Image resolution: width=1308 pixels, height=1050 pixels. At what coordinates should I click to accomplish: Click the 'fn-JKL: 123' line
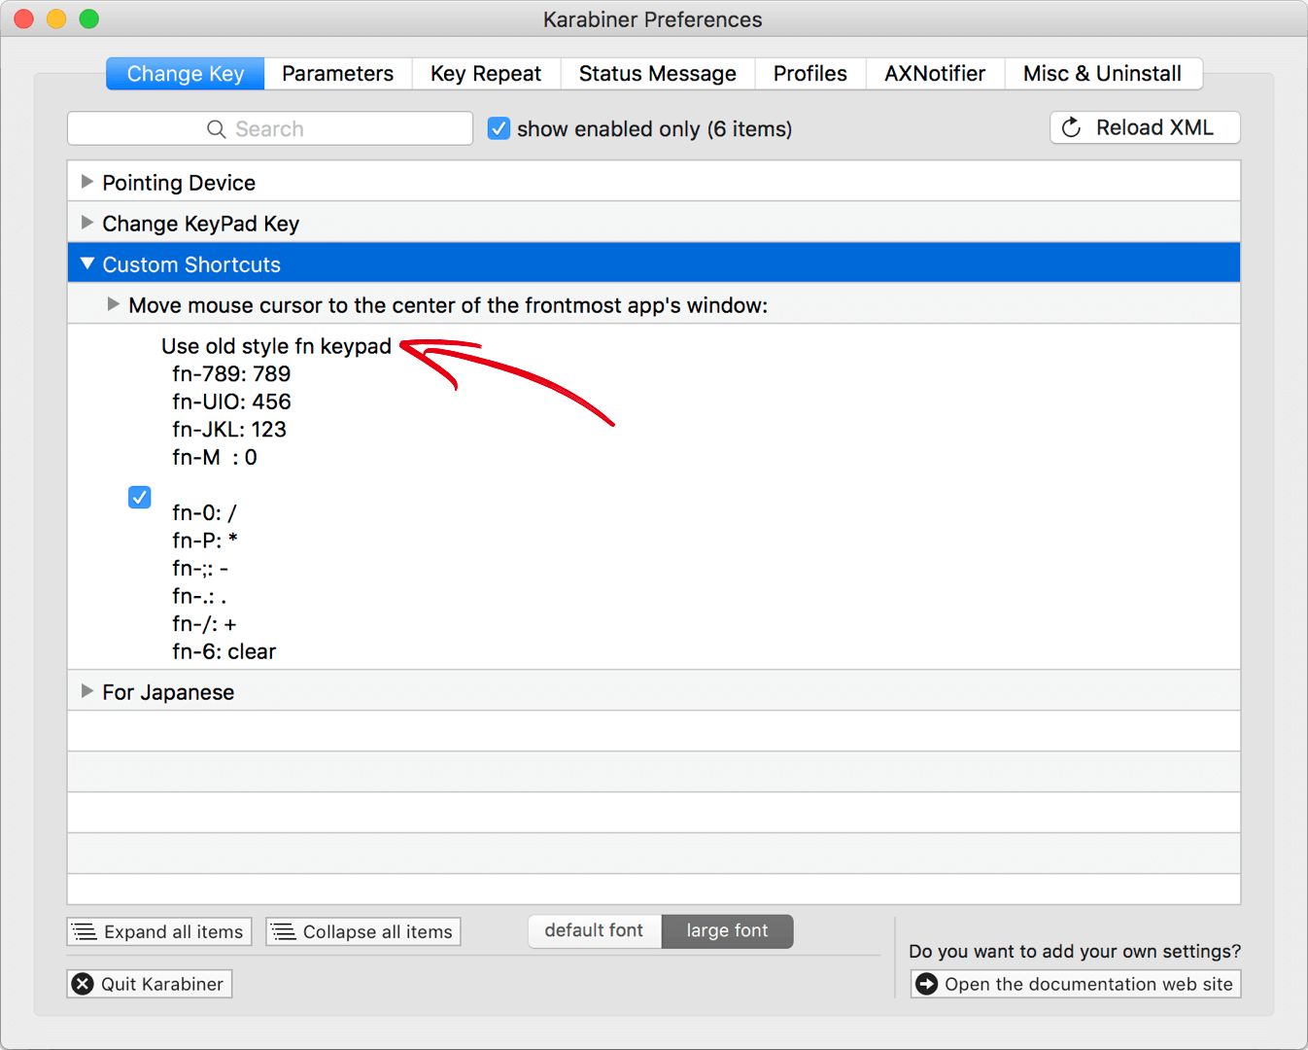coord(229,429)
